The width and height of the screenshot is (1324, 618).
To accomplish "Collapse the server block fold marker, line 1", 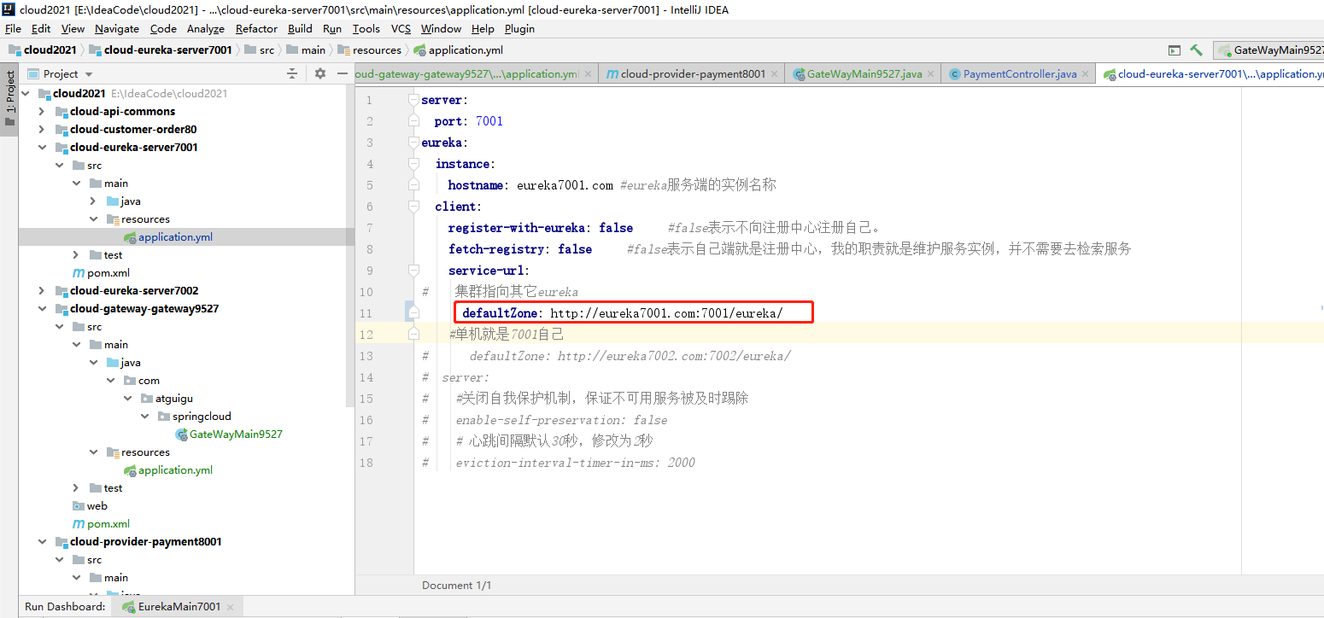I will click(x=413, y=100).
